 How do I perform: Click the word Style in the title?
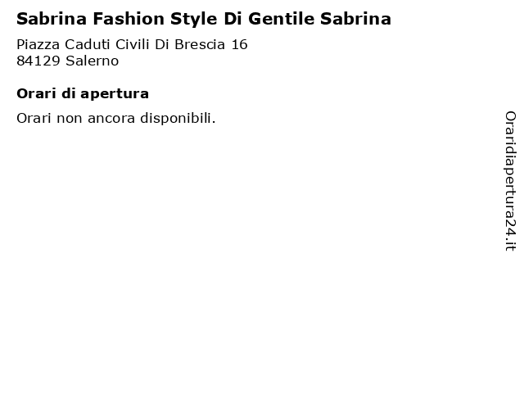pyautogui.click(x=193, y=20)
